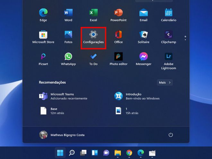Launch Messenger
Image resolution: width=212 pixels, height=159 pixels.
[144, 59]
